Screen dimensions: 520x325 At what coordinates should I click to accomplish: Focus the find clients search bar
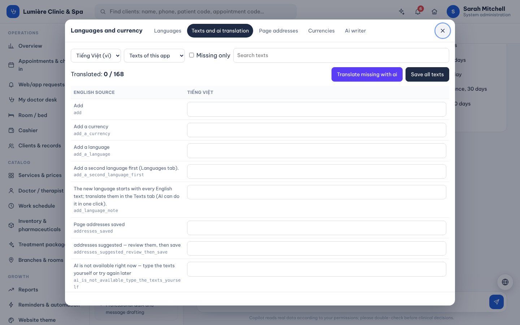[x=196, y=12]
